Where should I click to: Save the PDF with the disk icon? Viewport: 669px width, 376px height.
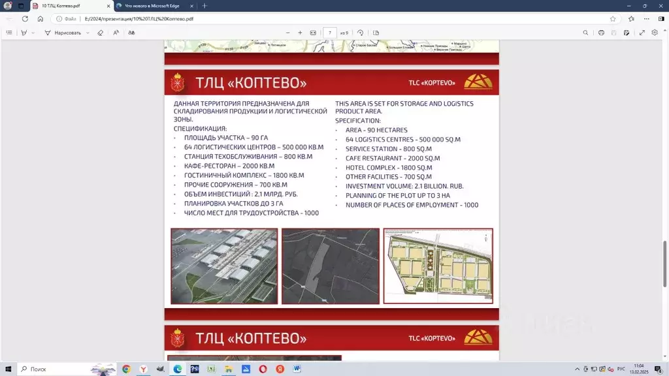tap(613, 33)
